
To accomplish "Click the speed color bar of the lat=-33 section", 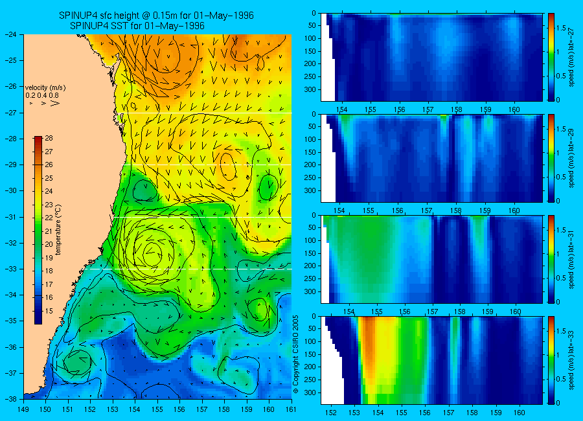I will click(551, 360).
